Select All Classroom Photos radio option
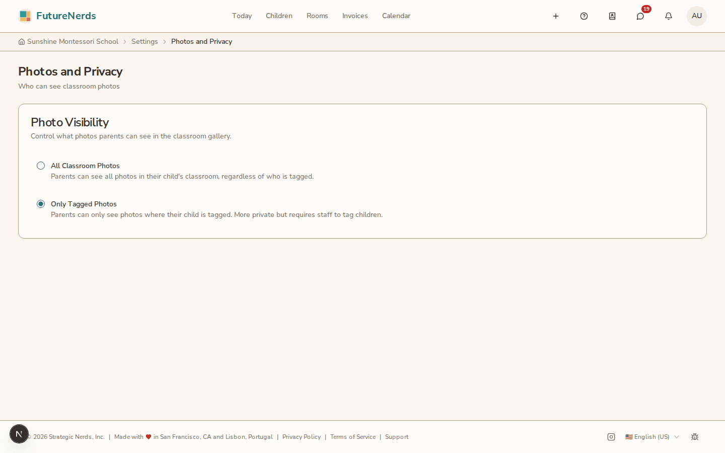This screenshot has width=725, height=453. (41, 166)
